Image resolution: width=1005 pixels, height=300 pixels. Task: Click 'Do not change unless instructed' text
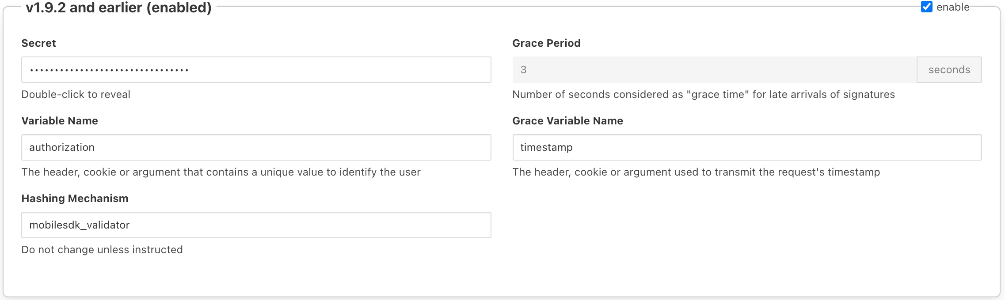pyautogui.click(x=102, y=250)
